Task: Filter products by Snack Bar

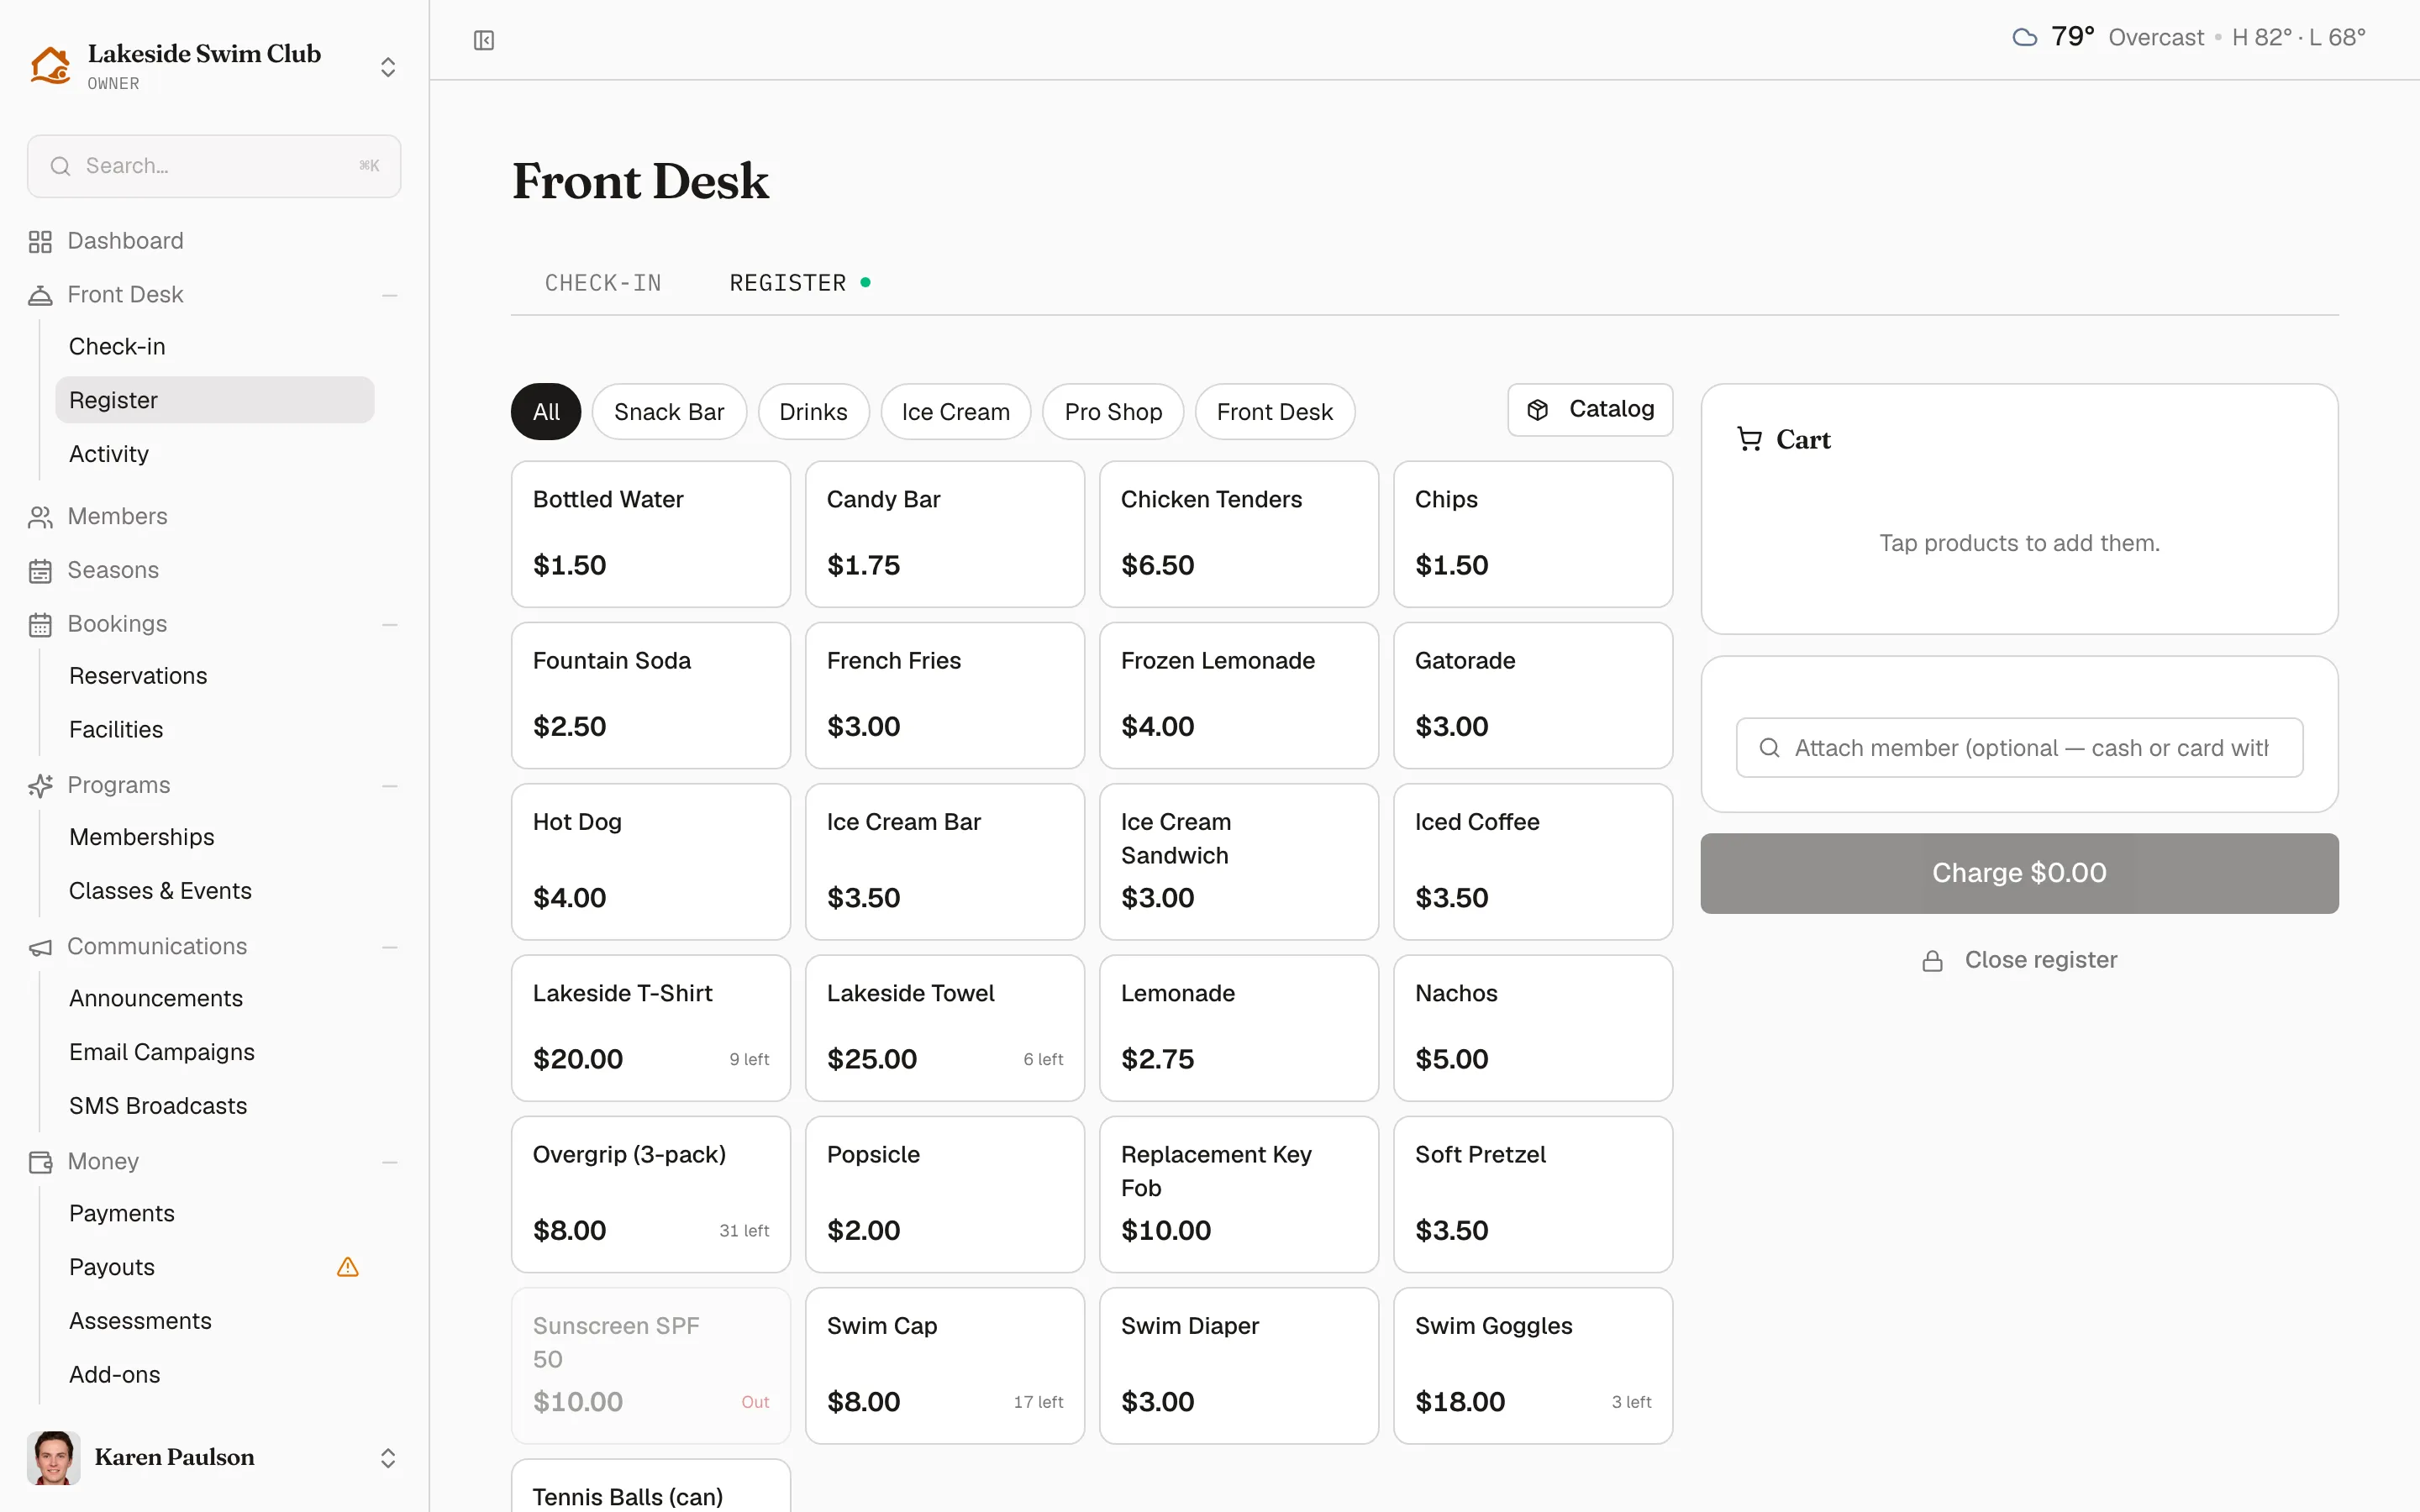Action: click(669, 412)
